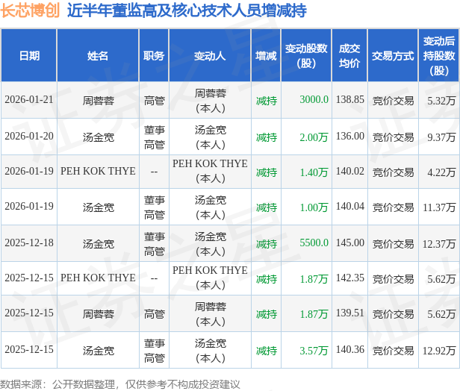
Task: Click the 5500.0 share change value
Action: 314,243
